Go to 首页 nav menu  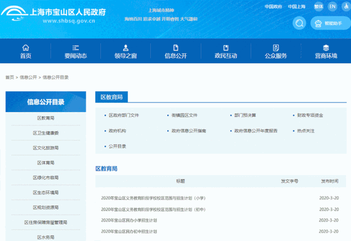[x=26, y=55]
